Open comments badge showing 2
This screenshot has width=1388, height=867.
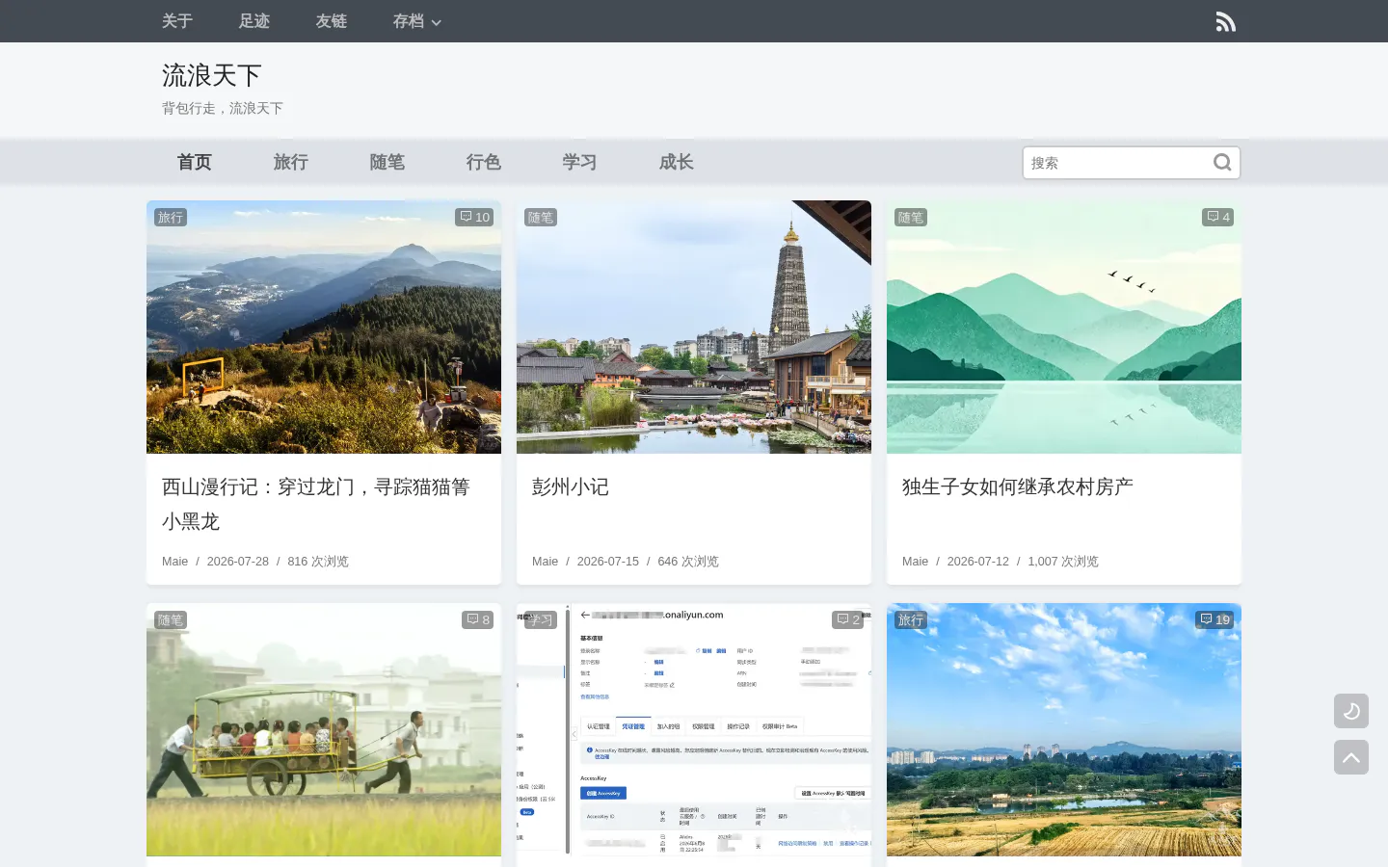tap(848, 619)
